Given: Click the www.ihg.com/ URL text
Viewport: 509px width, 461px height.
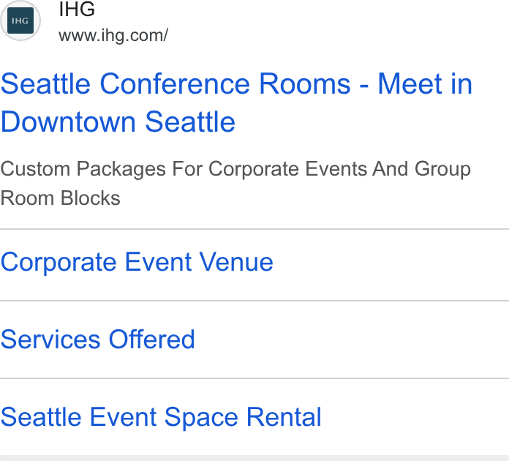Looking at the screenshot, I should (113, 35).
